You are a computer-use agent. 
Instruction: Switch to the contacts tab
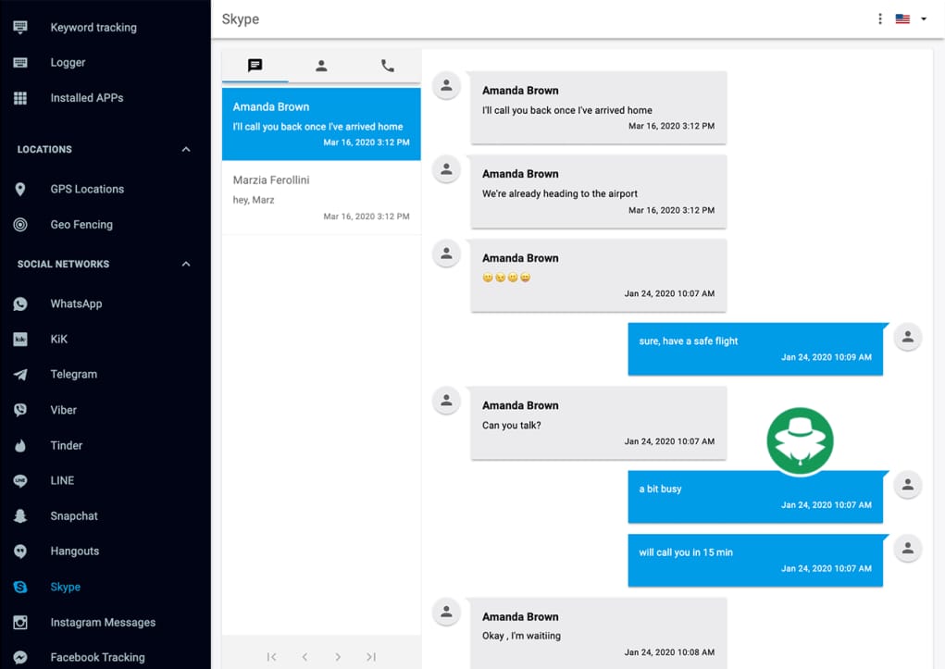pyautogui.click(x=320, y=66)
